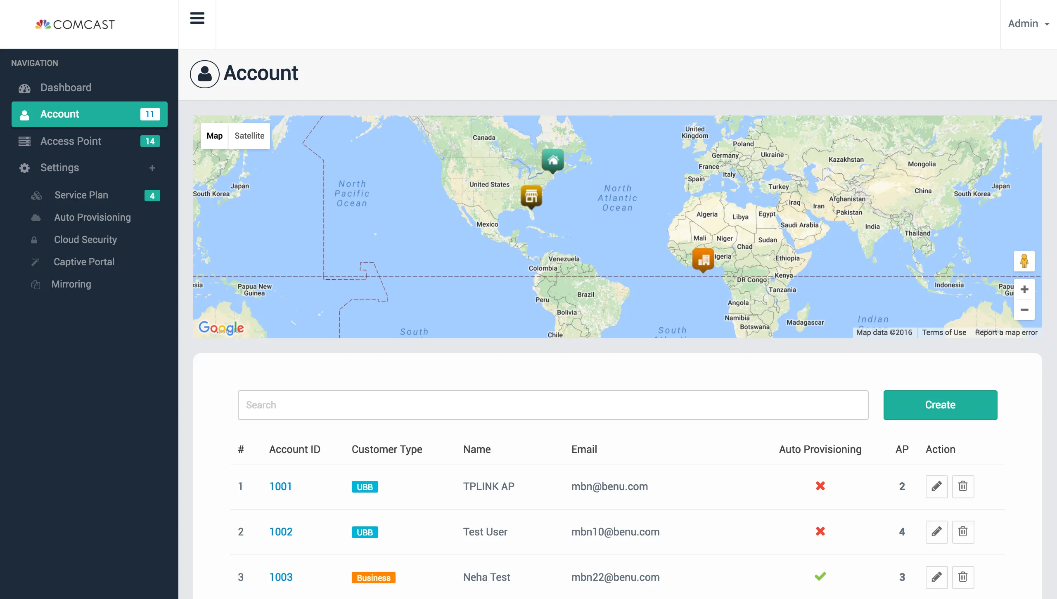The image size is (1057, 599).
Task: Click the Mirroring sidebar icon
Action: [36, 284]
